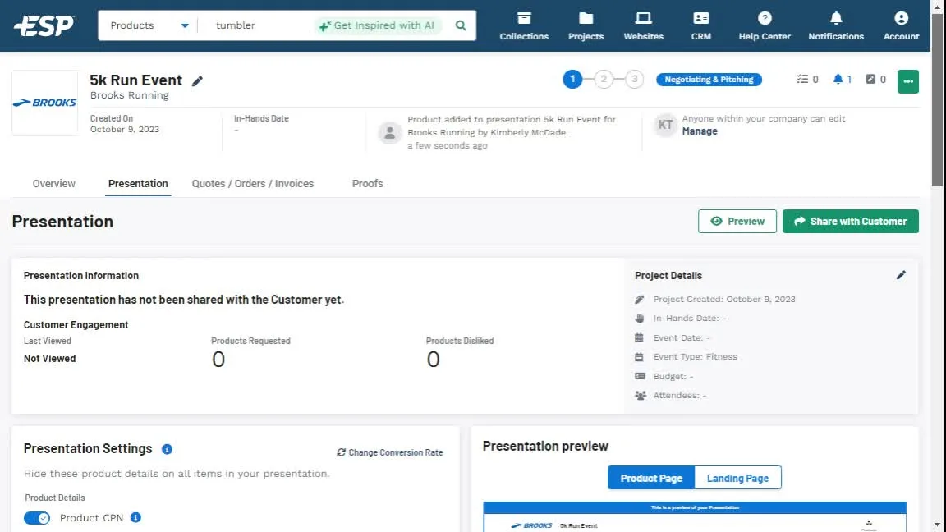Open Websites from the top navigation
Image resolution: width=946 pixels, height=532 pixels.
click(643, 26)
